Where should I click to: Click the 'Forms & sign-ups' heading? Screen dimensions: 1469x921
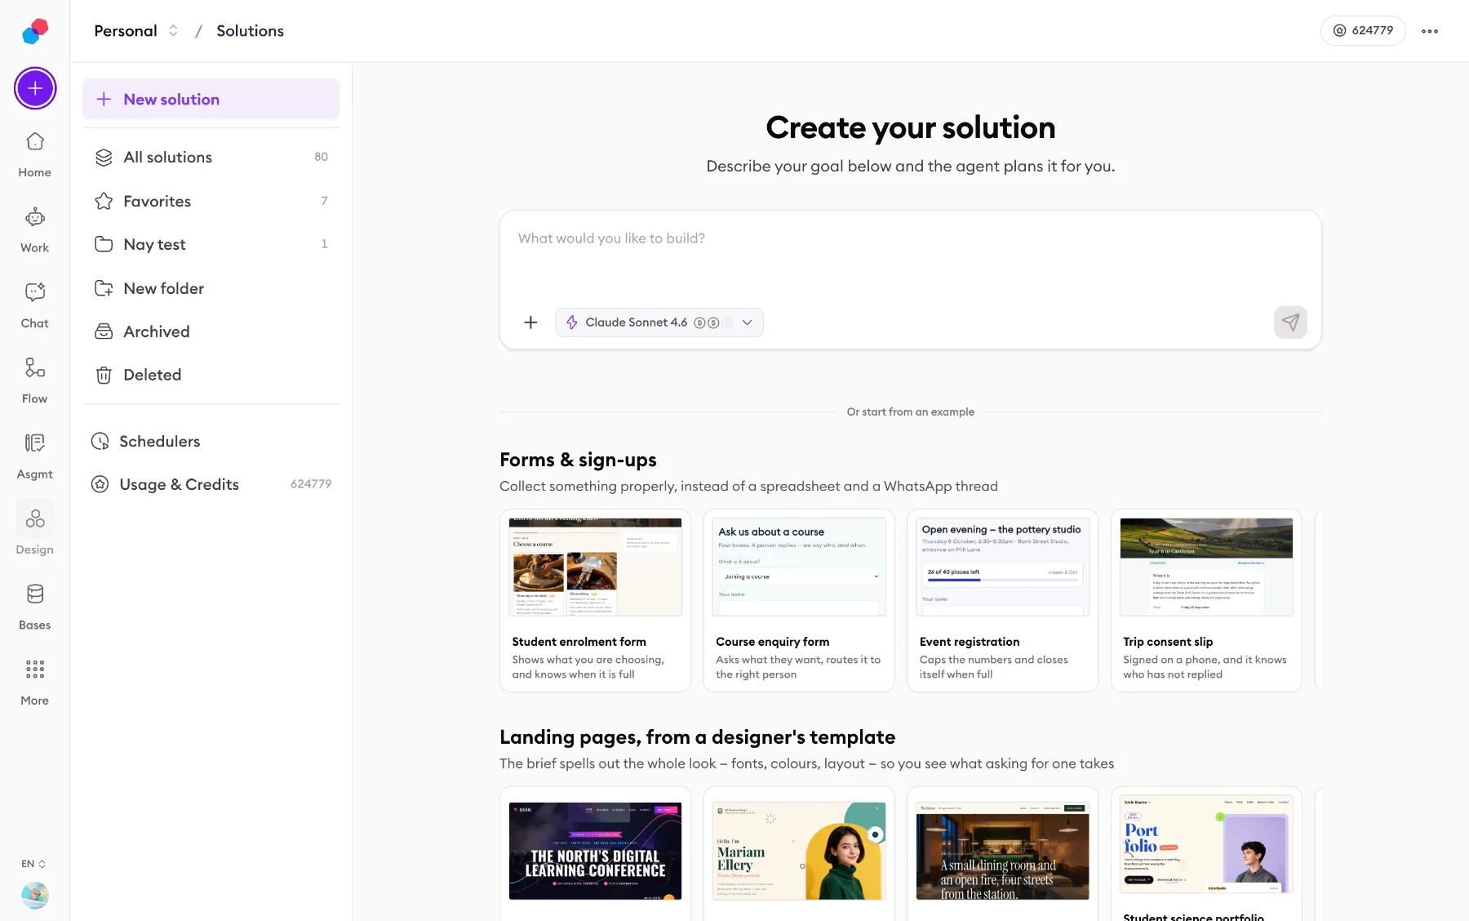pyautogui.click(x=578, y=461)
